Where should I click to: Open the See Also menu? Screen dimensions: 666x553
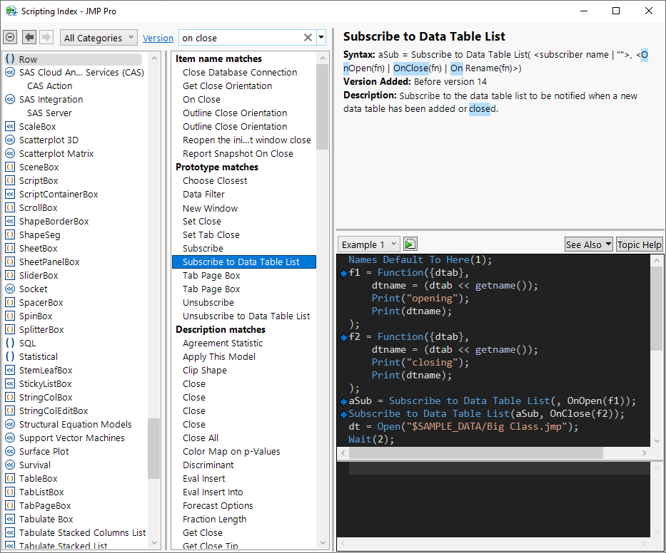(x=588, y=244)
